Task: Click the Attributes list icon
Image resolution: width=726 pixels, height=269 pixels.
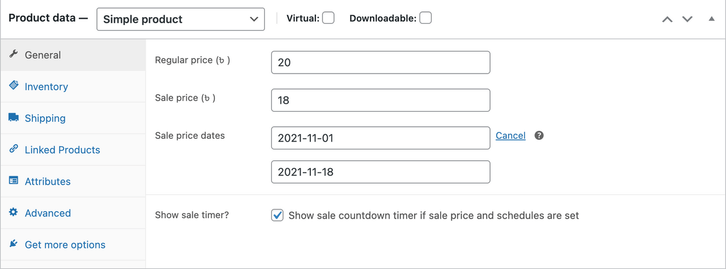Action: point(14,181)
